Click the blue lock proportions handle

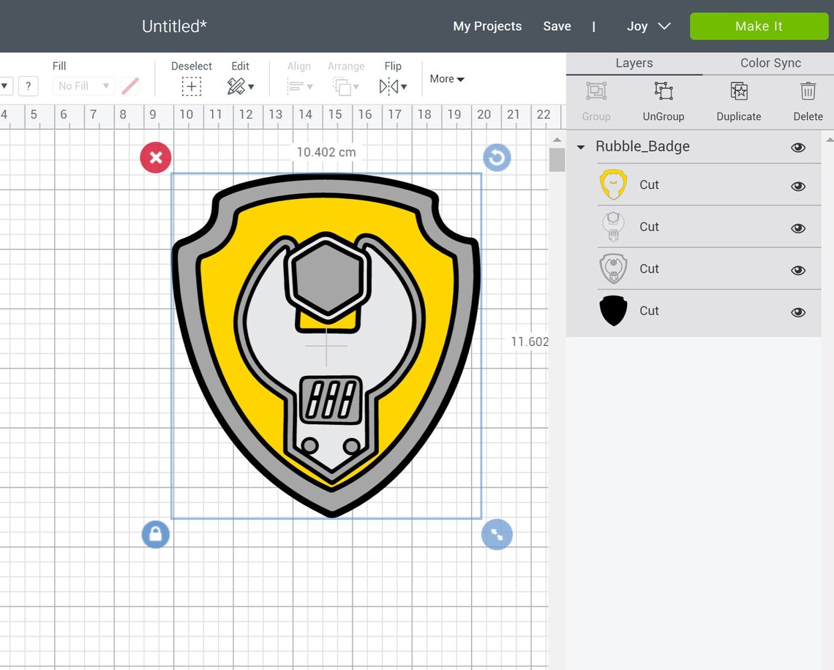[x=156, y=534]
